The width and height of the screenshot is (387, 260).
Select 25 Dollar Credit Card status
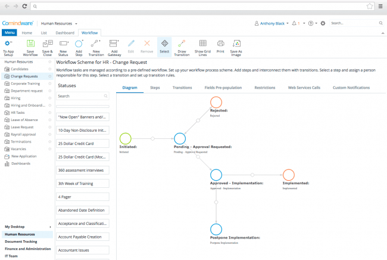point(83,144)
